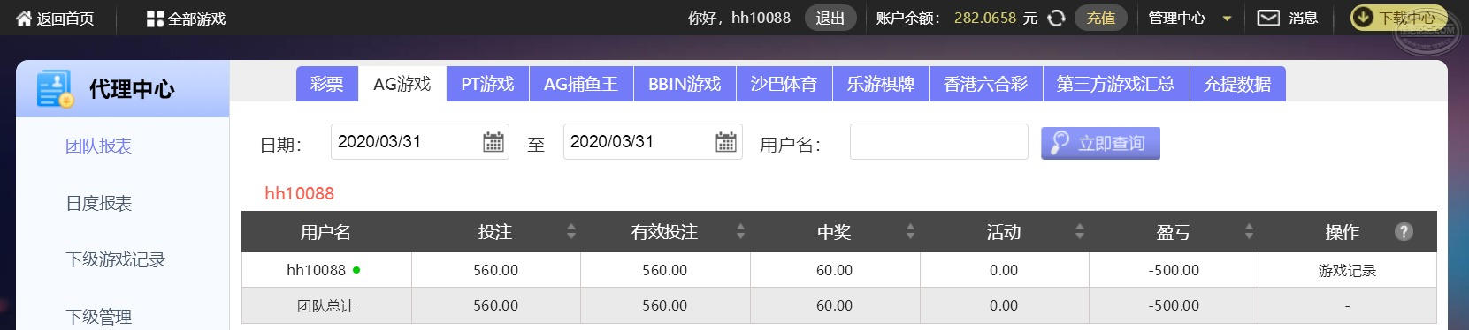Sort table by 投注 column arrows
The width and height of the screenshot is (1469, 330).
[571, 231]
